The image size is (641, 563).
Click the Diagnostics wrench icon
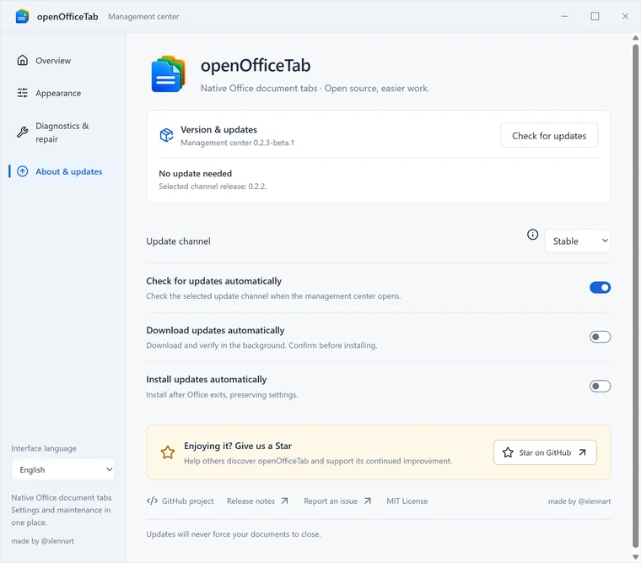(x=23, y=133)
